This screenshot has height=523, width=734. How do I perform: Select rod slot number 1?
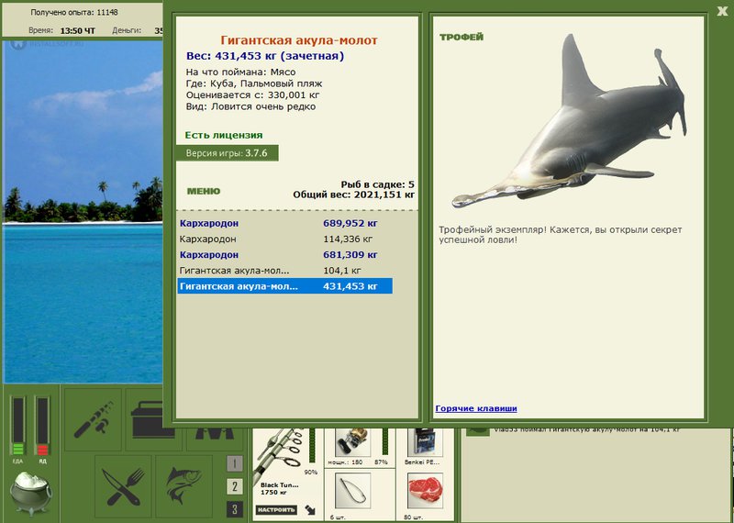235,463
